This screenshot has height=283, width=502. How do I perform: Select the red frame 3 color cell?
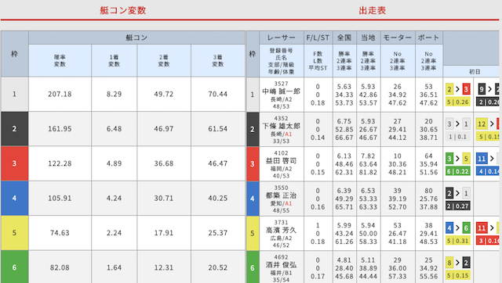click(14, 163)
